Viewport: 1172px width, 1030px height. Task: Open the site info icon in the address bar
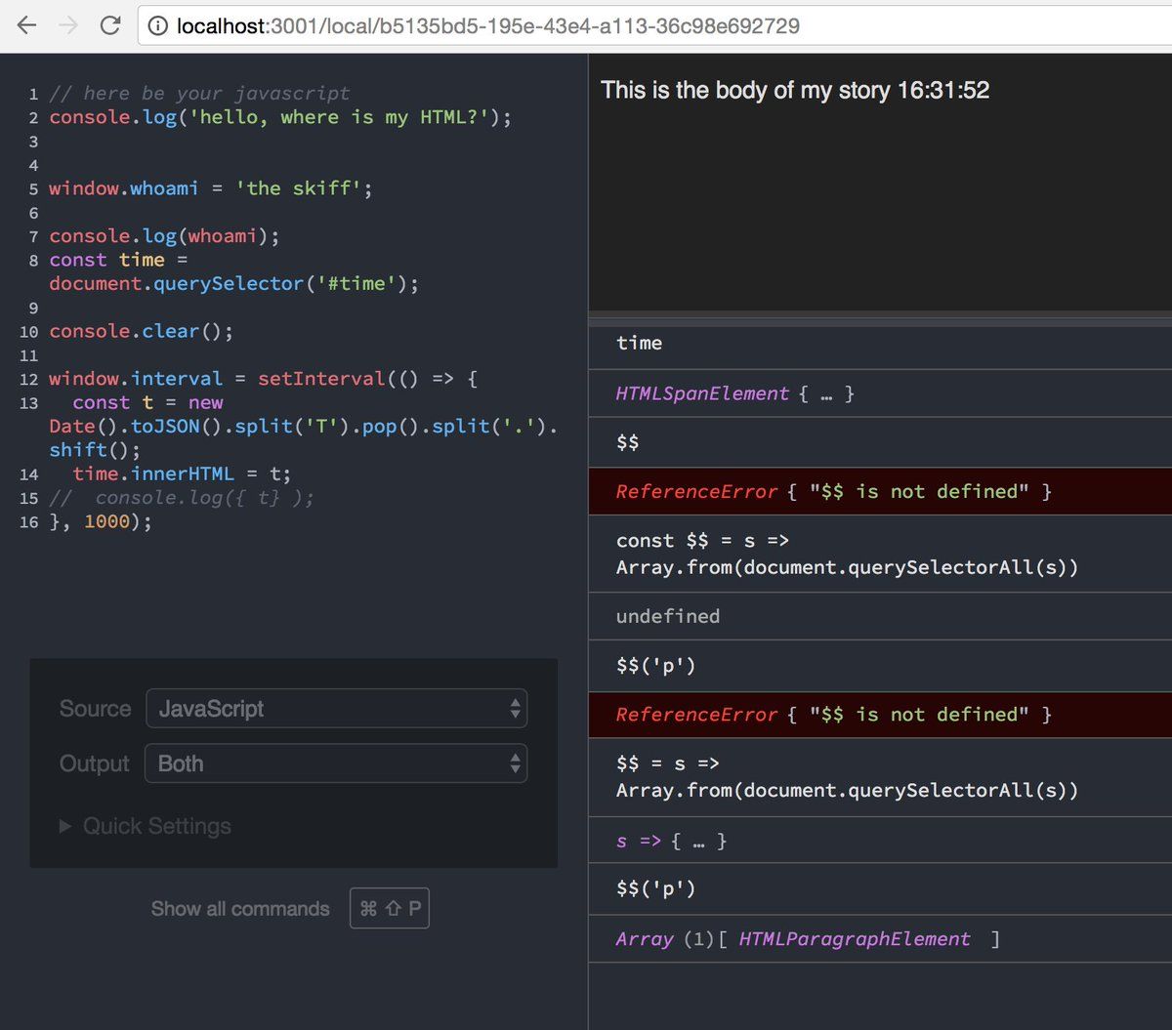pyautogui.click(x=157, y=27)
